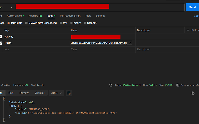
Task: Pick the GraphQL body type
Action: [85, 23]
